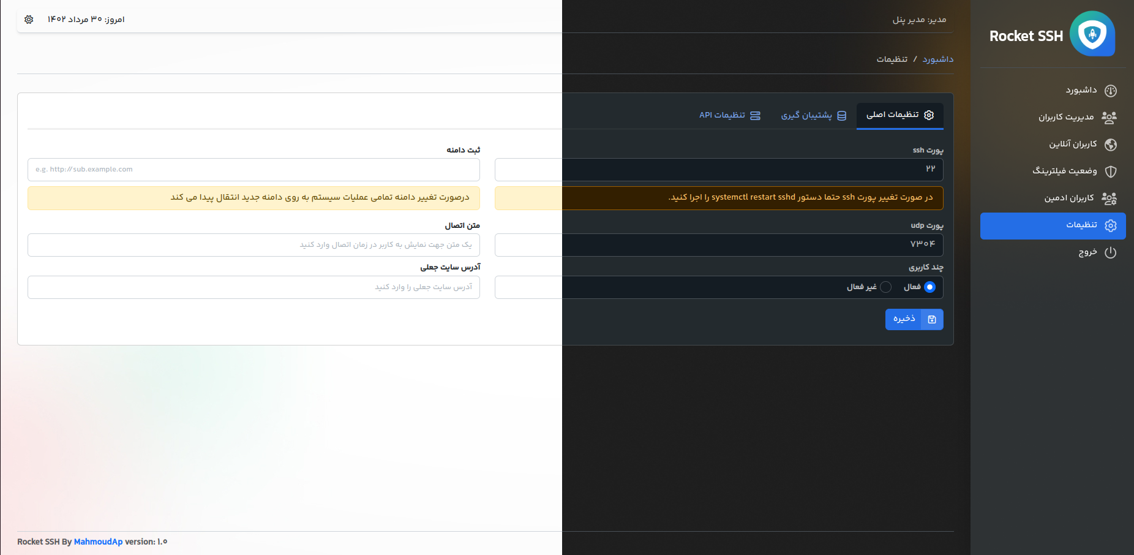Screen dimensions: 1134x555
Task: Open کاربران آنلاین in the sidebar
Action: click(1053, 144)
